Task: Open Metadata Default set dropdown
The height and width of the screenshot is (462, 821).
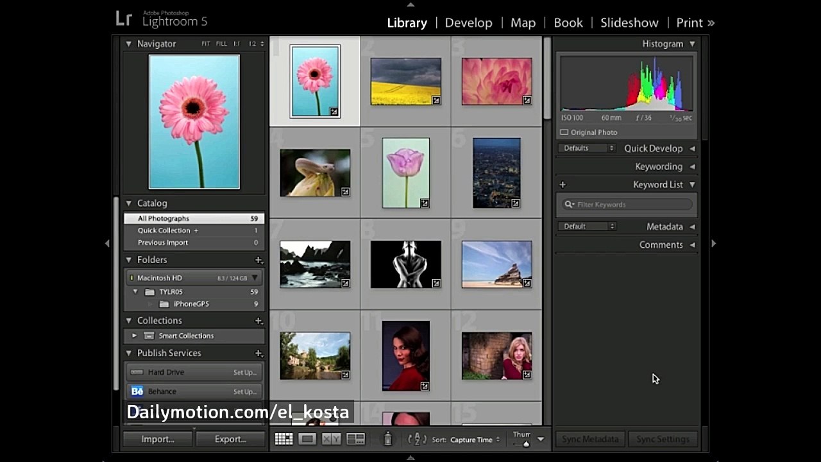Action: (x=587, y=227)
